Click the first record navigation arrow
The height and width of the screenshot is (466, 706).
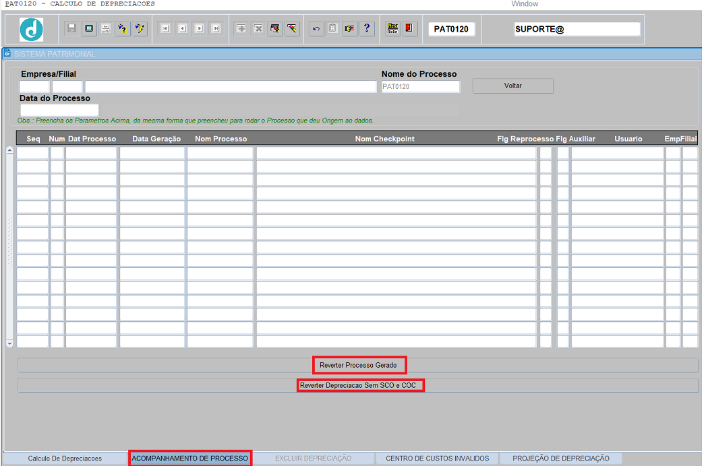point(165,29)
